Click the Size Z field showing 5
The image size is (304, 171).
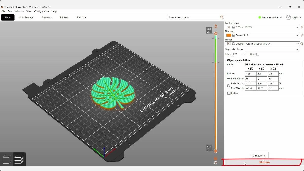[273, 88]
